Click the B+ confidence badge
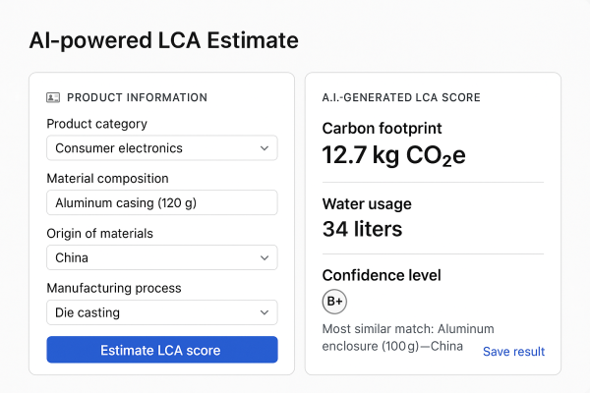Viewport: 590px width, 393px height. click(334, 302)
